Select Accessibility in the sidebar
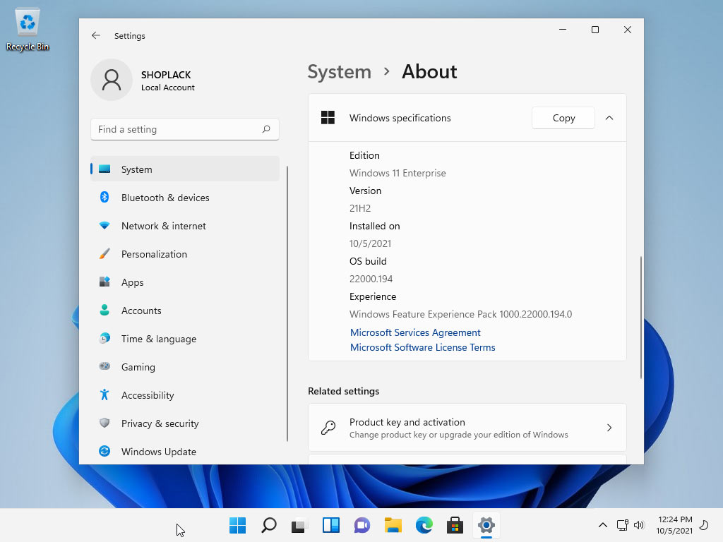Image resolution: width=723 pixels, height=542 pixels. [185, 395]
